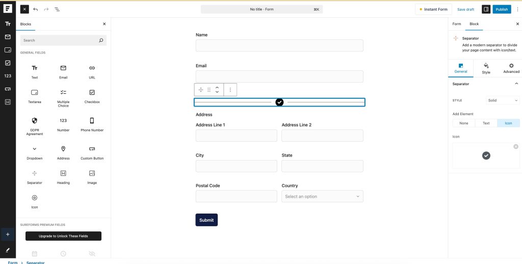Choose None for Add Element

463,123
